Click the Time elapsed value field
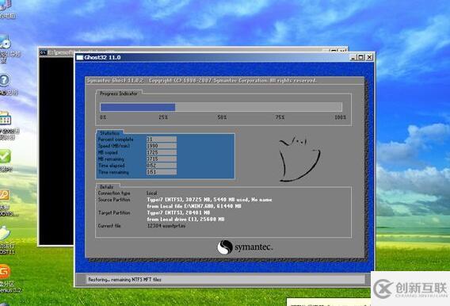450x306 pixels. [162, 166]
